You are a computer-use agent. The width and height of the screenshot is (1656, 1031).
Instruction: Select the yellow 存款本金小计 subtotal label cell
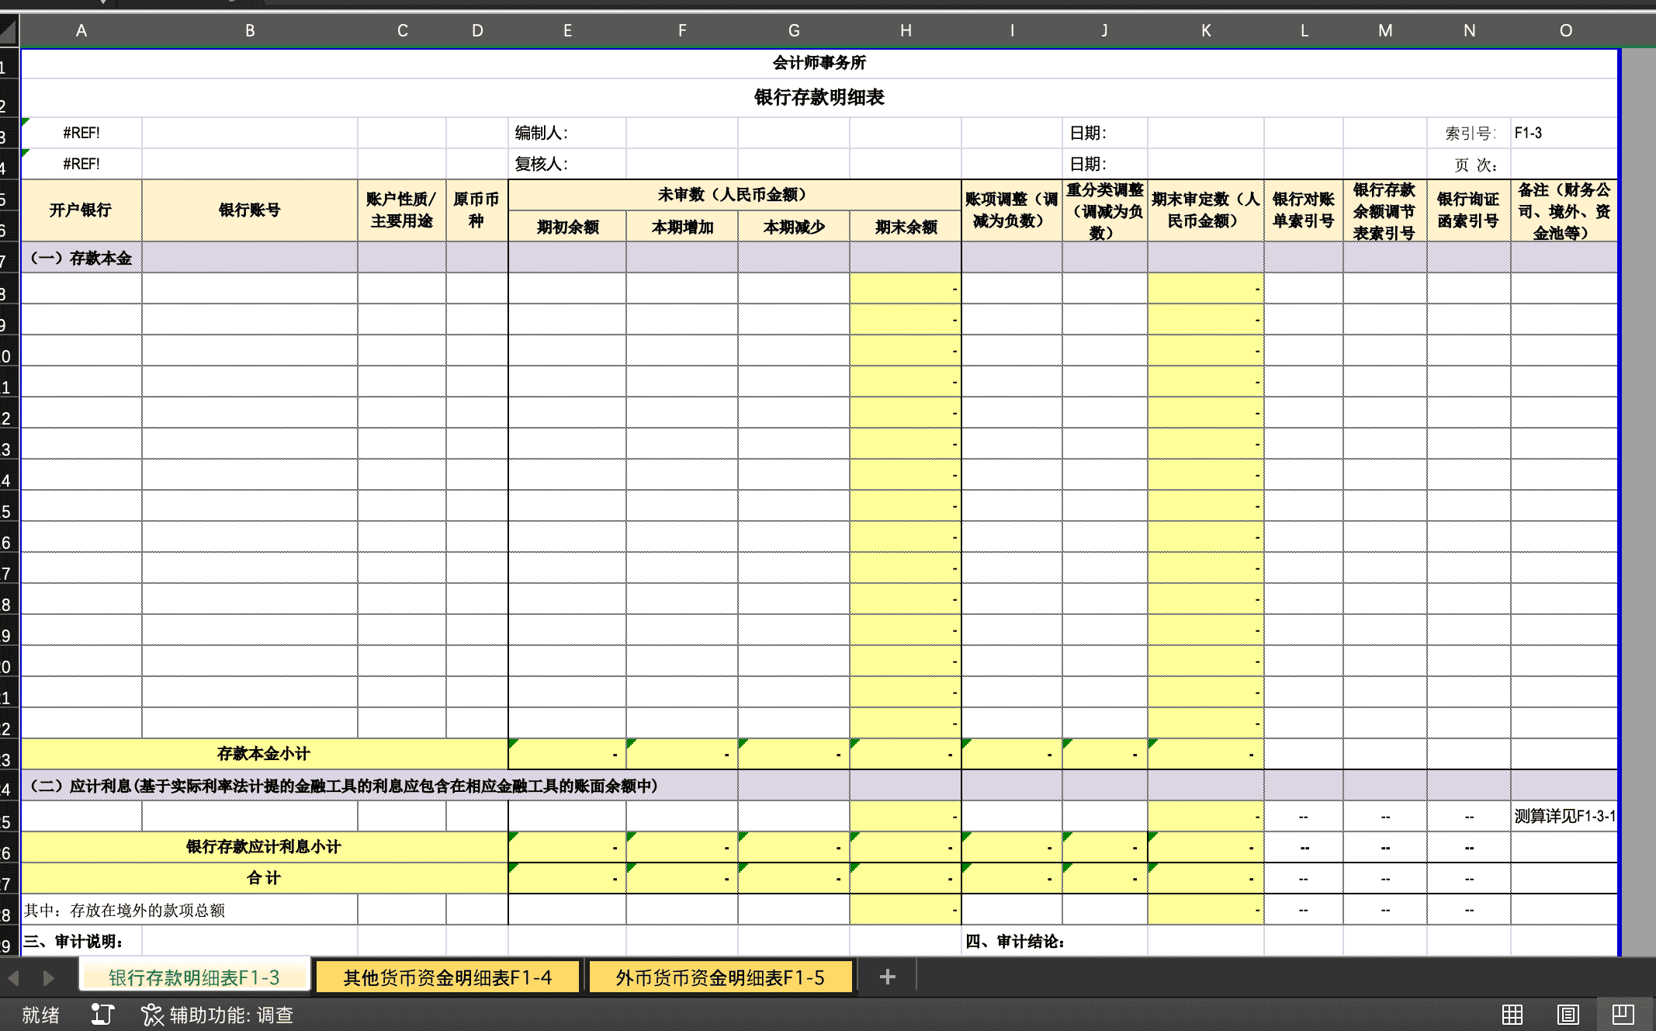(264, 753)
